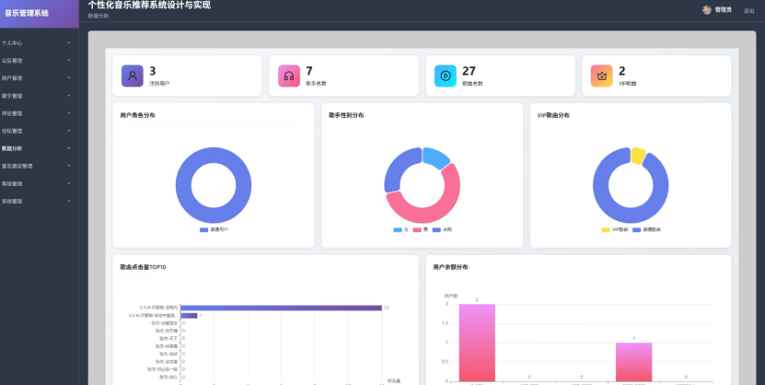Click the 张杰-天下 bar label
The height and width of the screenshot is (385, 765).
coord(168,338)
